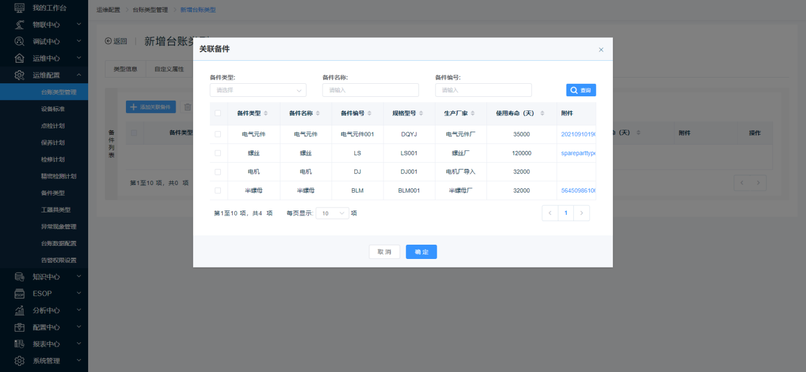Expand 分析中心 sidebar menu
Image resolution: width=806 pixels, height=372 pixels.
tap(79, 310)
